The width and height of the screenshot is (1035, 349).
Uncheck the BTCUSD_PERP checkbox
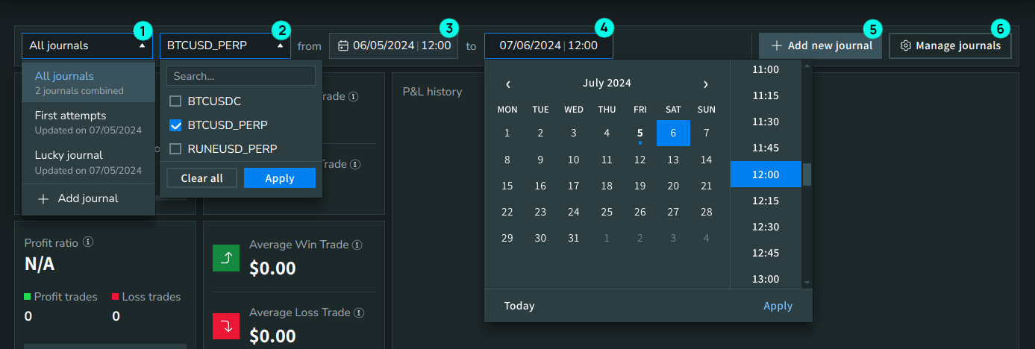[x=175, y=125]
